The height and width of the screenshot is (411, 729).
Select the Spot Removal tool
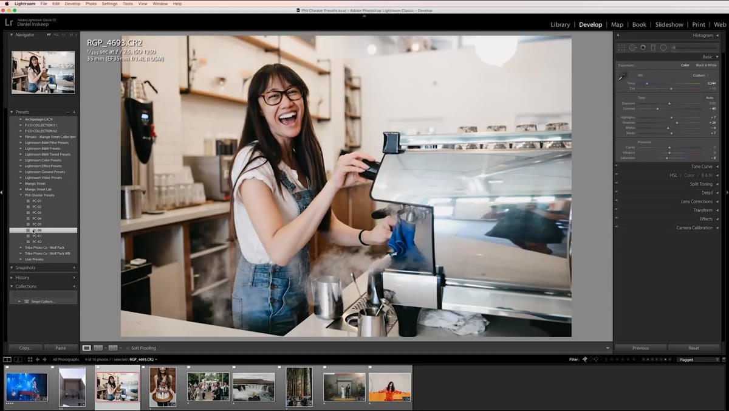point(632,47)
